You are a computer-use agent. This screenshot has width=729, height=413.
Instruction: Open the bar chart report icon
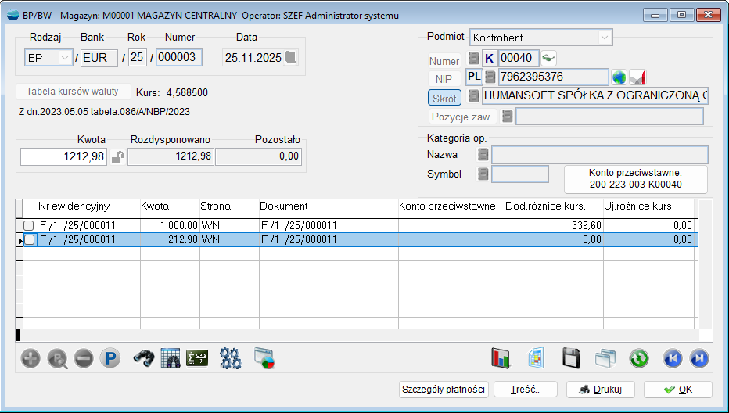(501, 358)
